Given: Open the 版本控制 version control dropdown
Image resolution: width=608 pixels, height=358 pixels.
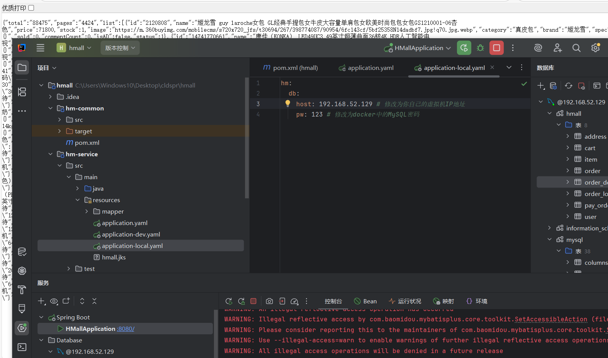Looking at the screenshot, I should 120,48.
